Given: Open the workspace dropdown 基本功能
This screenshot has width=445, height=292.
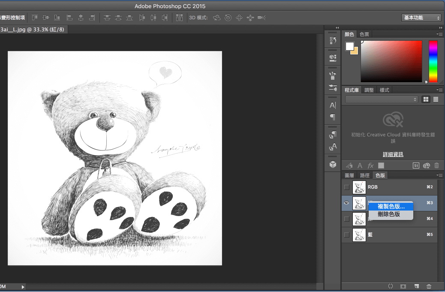Looking at the screenshot, I should 421,18.
